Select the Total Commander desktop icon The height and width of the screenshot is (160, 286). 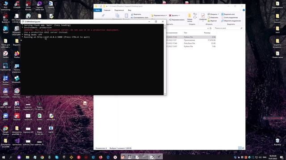point(5,93)
